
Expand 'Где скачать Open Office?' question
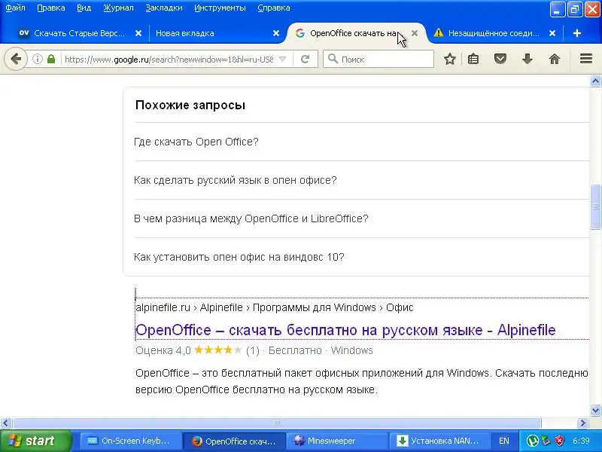click(x=362, y=142)
